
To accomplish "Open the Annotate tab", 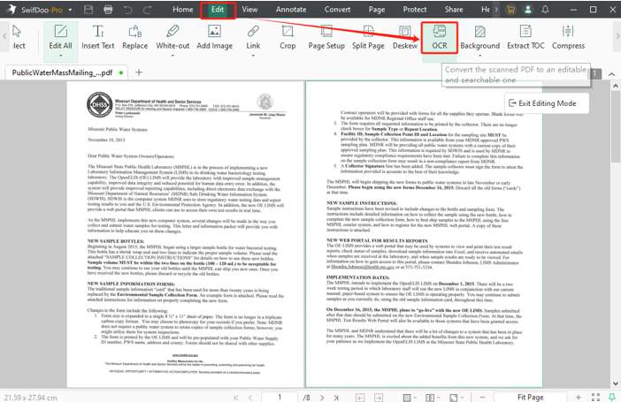I will coord(291,10).
